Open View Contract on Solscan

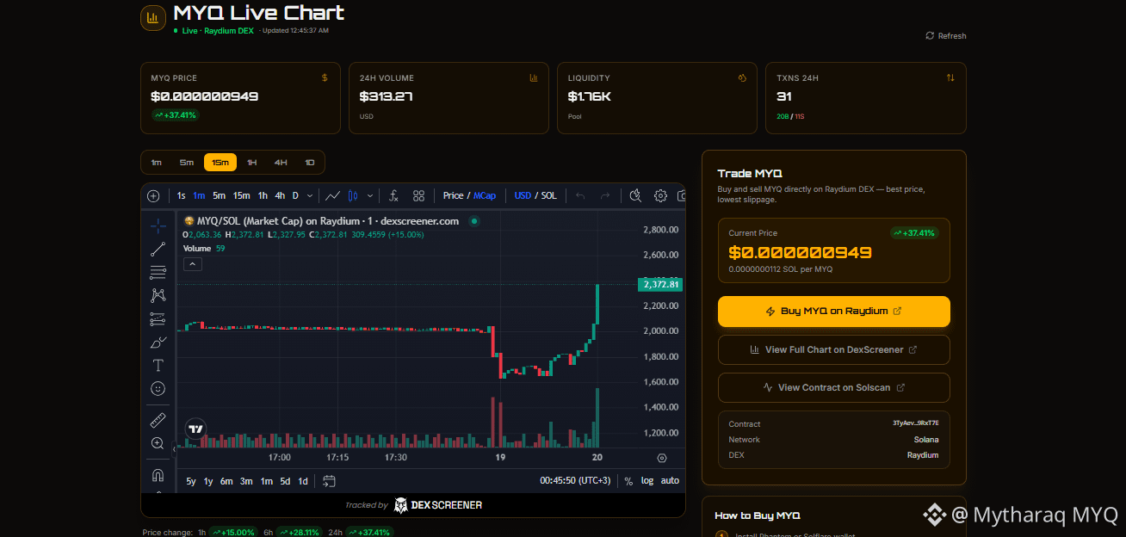pyautogui.click(x=833, y=387)
